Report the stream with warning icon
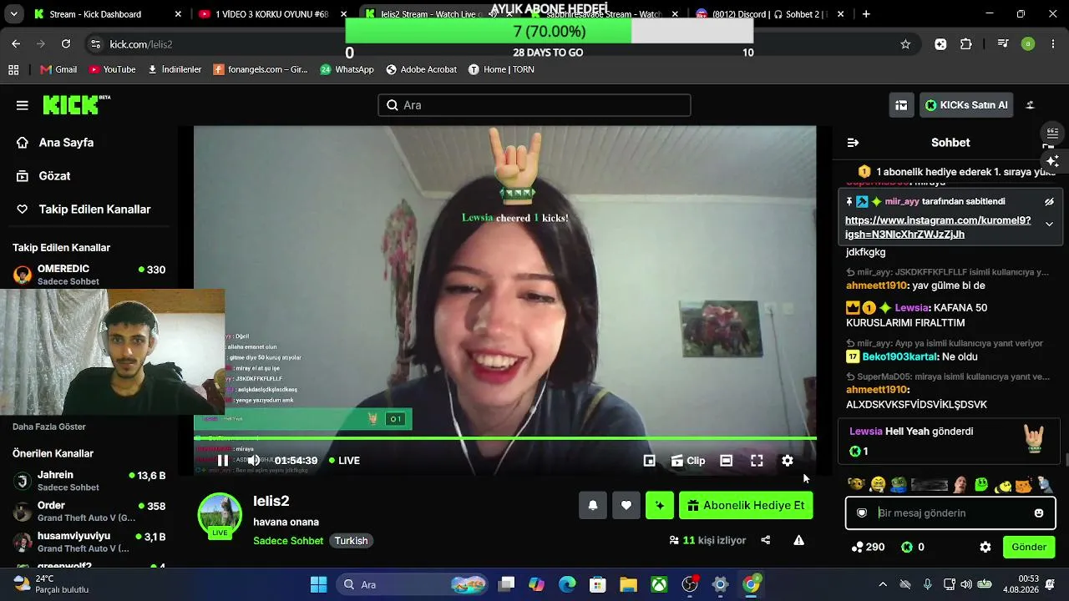Image resolution: width=1069 pixels, height=601 pixels. pos(799,540)
